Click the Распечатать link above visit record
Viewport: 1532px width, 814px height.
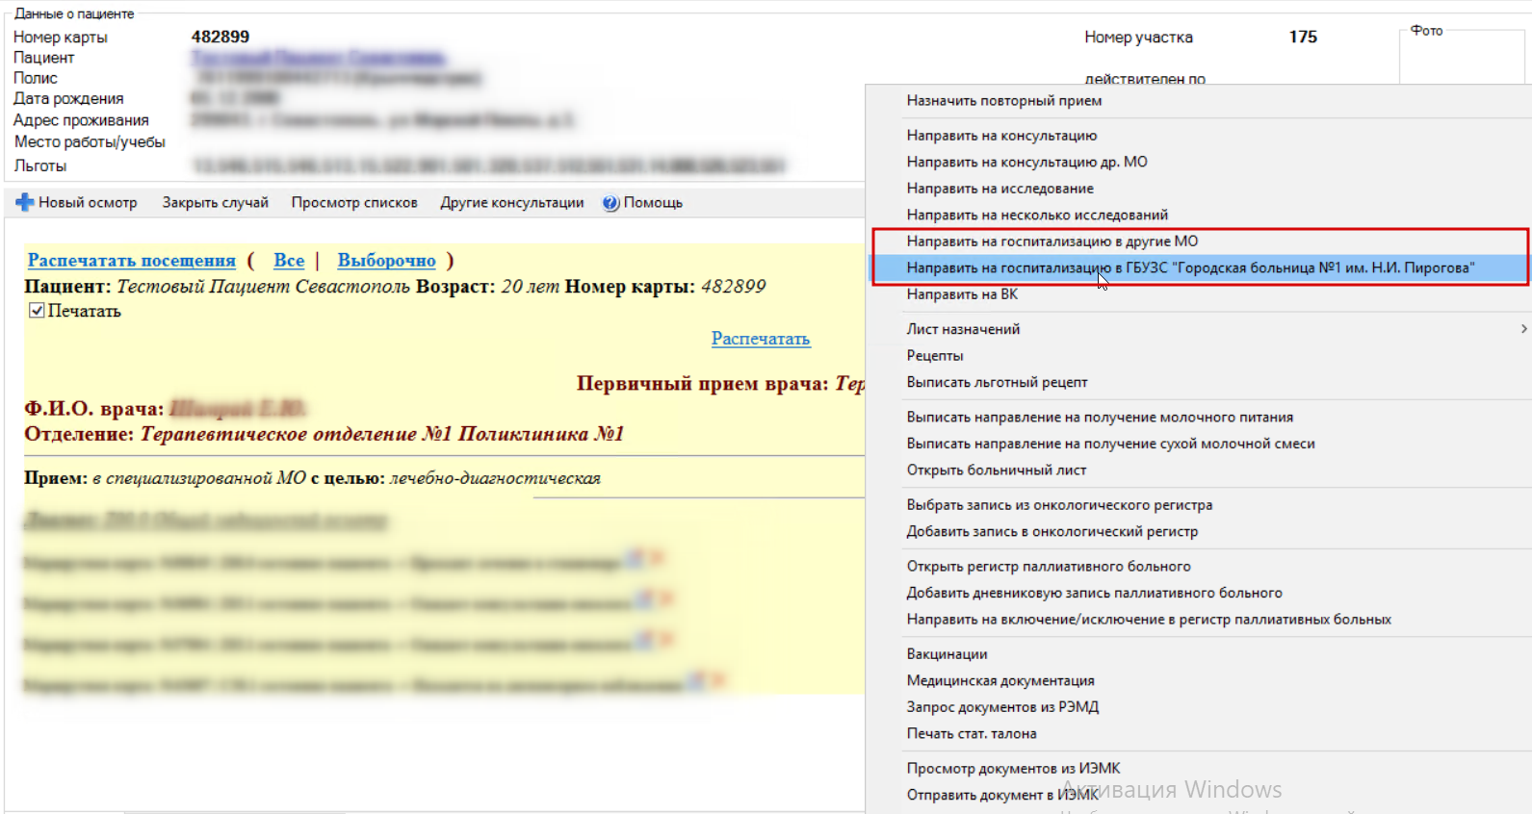pos(761,339)
